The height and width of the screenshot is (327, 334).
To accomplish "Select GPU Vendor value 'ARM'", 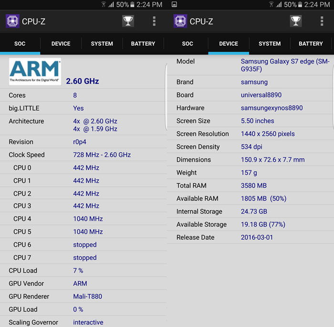I will point(80,283).
